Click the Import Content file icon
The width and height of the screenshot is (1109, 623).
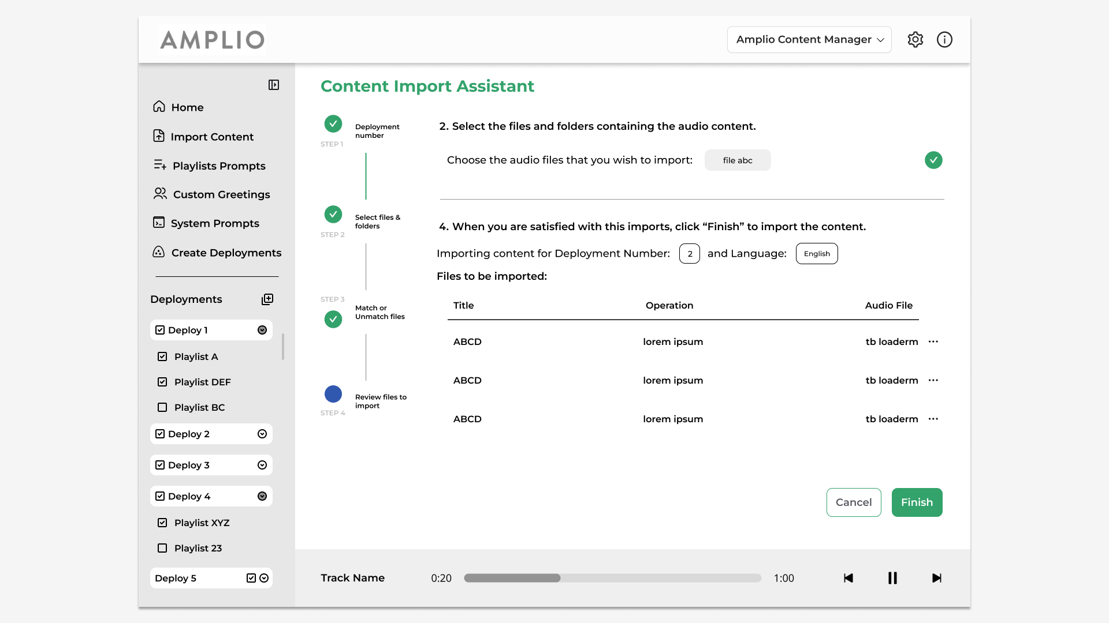coord(159,136)
